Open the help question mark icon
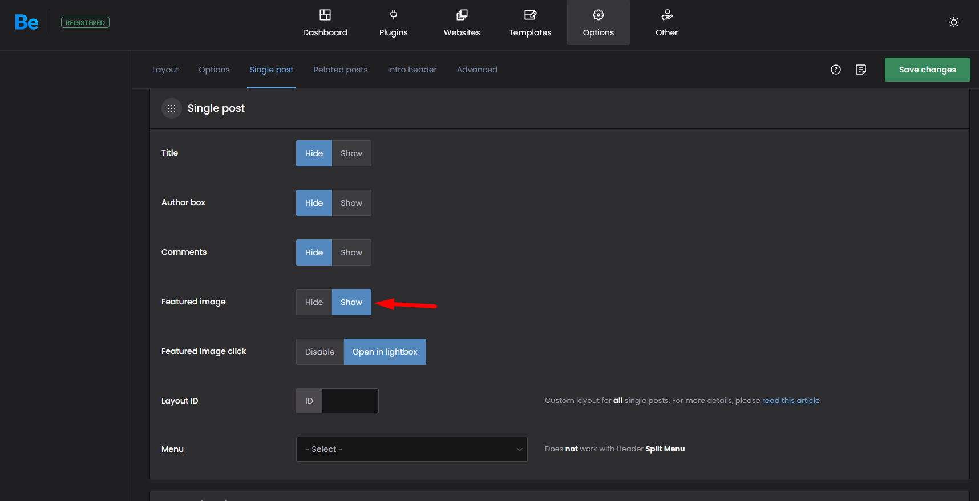The width and height of the screenshot is (979, 501). 836,70
